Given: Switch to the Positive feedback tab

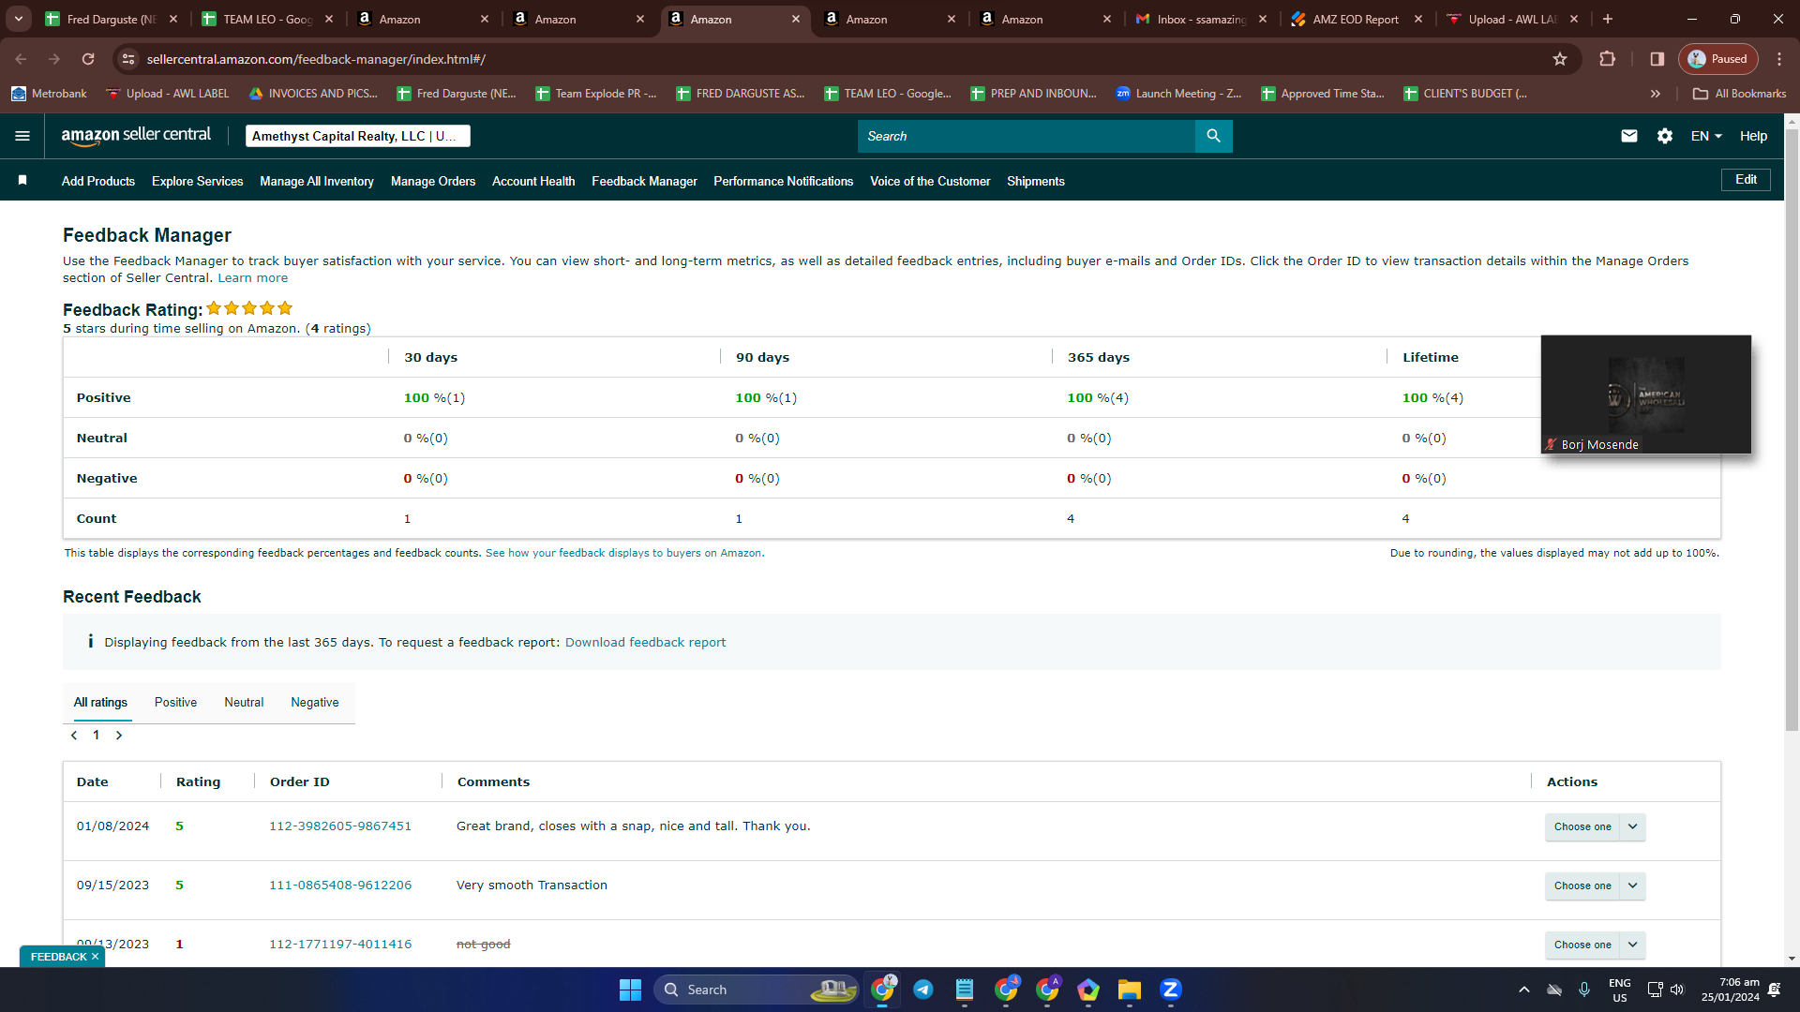Looking at the screenshot, I should coord(175,703).
